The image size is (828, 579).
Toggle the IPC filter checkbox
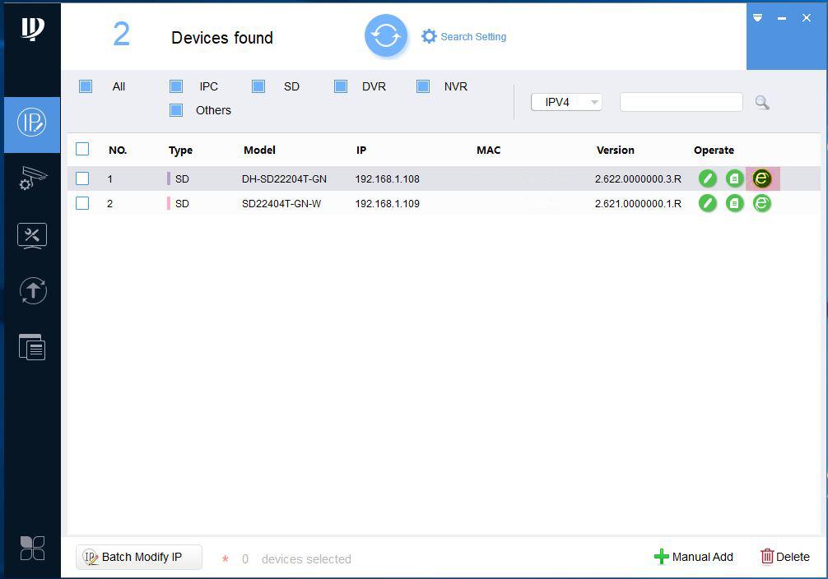pos(176,86)
